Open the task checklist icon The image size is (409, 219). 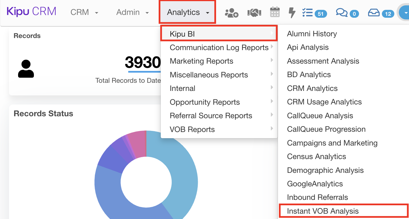pyautogui.click(x=307, y=13)
